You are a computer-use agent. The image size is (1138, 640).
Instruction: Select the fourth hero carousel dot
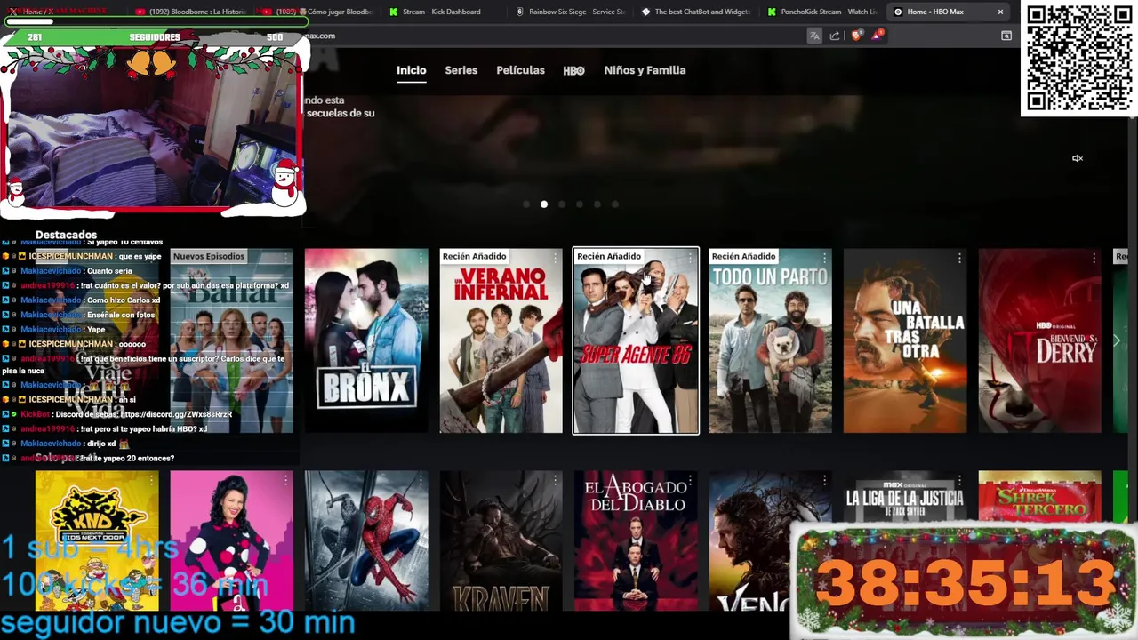pyautogui.click(x=580, y=204)
